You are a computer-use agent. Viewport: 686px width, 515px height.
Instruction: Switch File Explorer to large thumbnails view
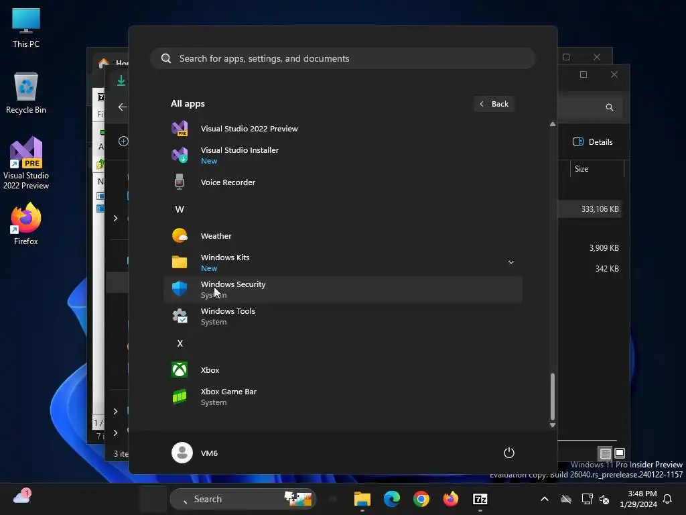[x=620, y=453]
